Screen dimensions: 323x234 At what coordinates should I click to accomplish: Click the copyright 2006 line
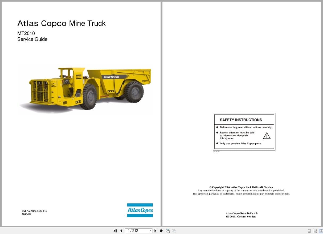click(x=241, y=187)
